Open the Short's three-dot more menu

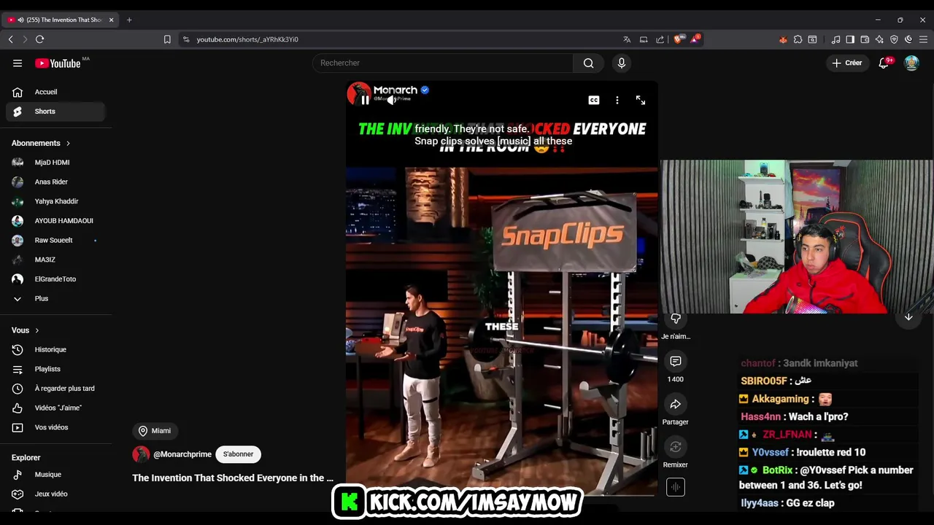617,100
